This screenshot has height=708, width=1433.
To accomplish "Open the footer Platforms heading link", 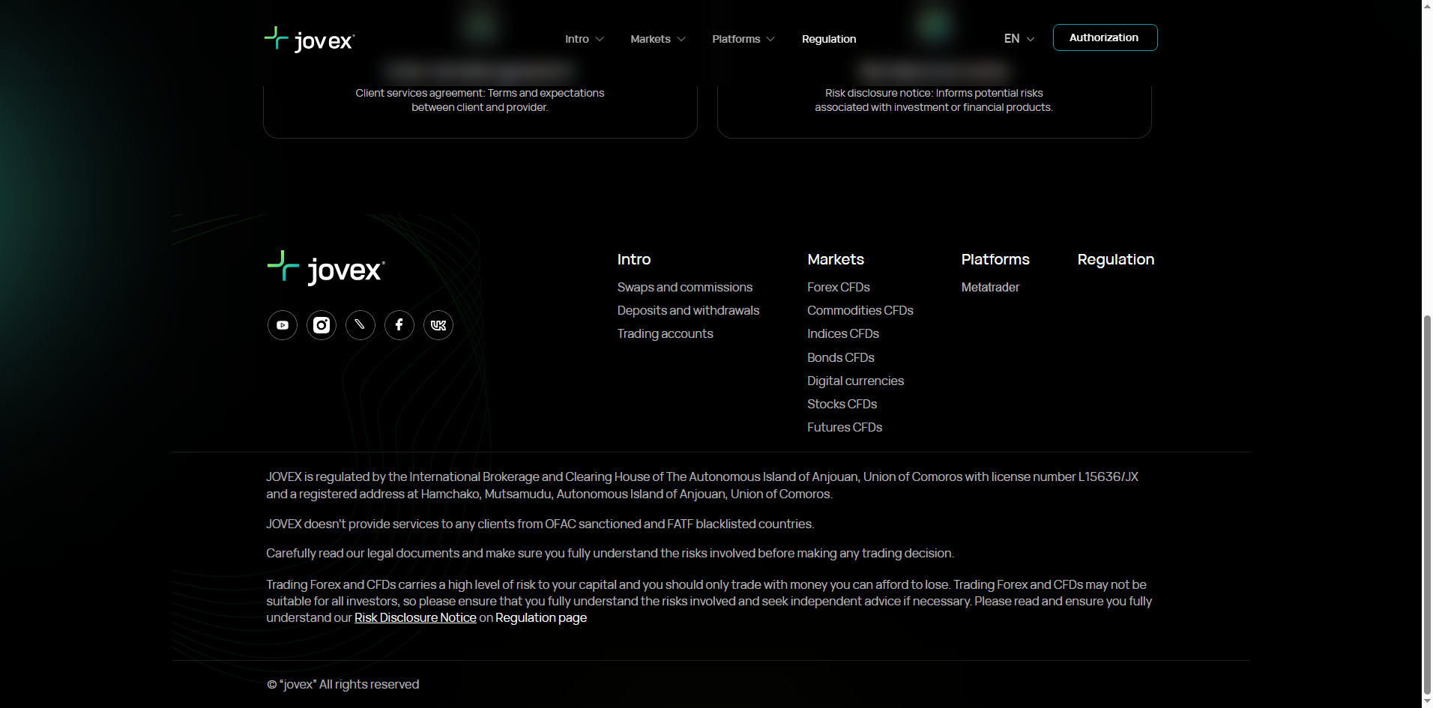I will pos(995,259).
